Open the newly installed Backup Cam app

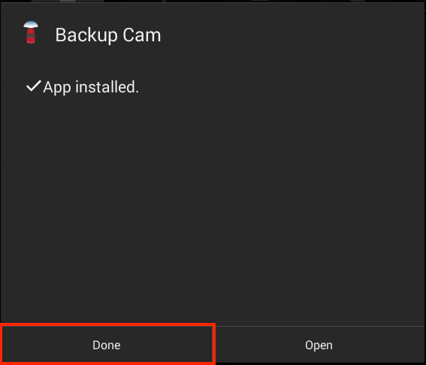click(x=319, y=345)
